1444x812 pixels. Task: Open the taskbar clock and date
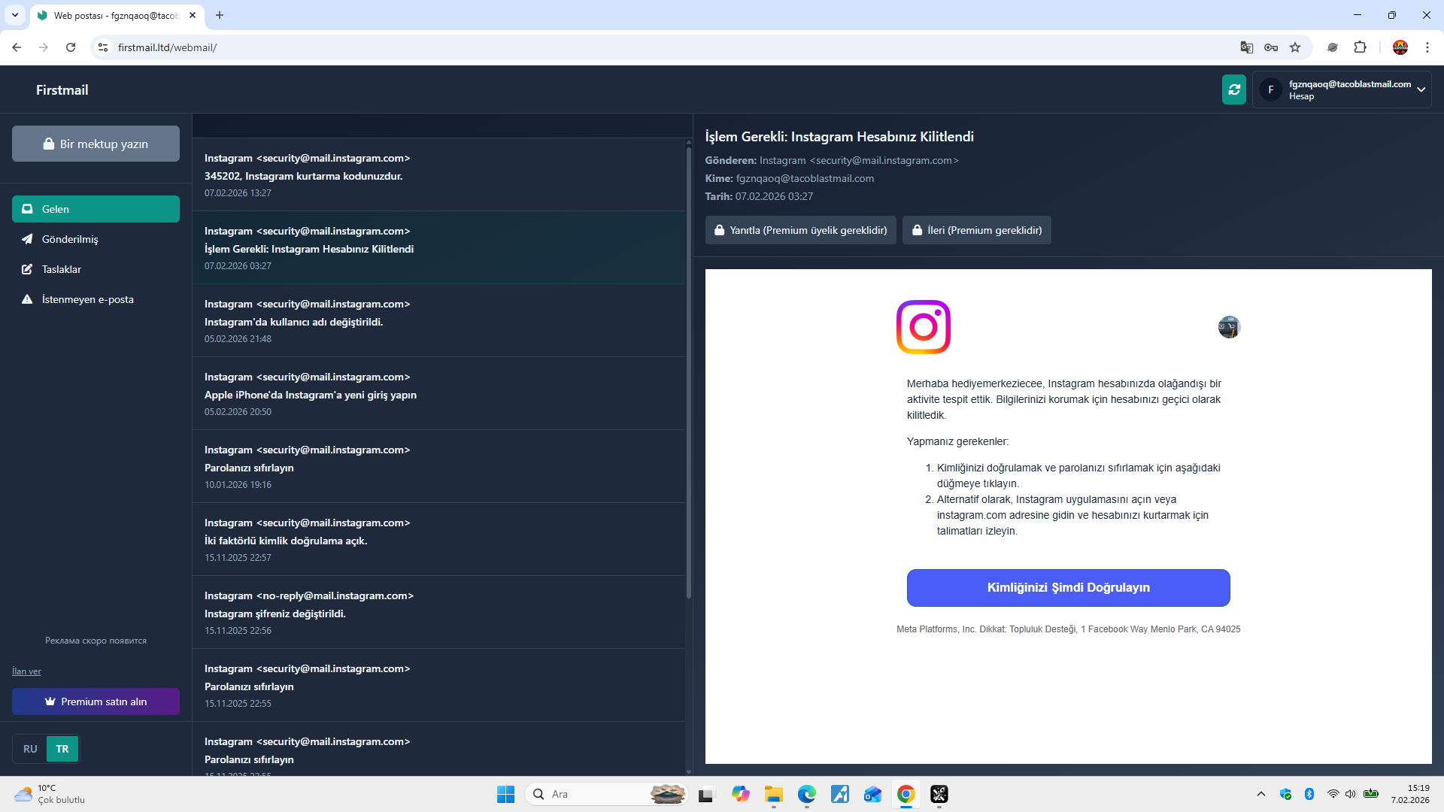tap(1410, 794)
